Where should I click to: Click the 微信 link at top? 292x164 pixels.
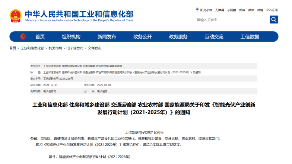point(251,10)
